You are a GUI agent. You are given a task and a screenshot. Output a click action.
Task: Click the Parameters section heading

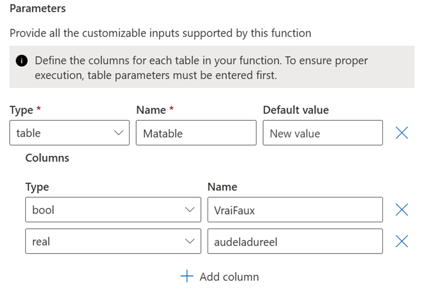tap(37, 9)
